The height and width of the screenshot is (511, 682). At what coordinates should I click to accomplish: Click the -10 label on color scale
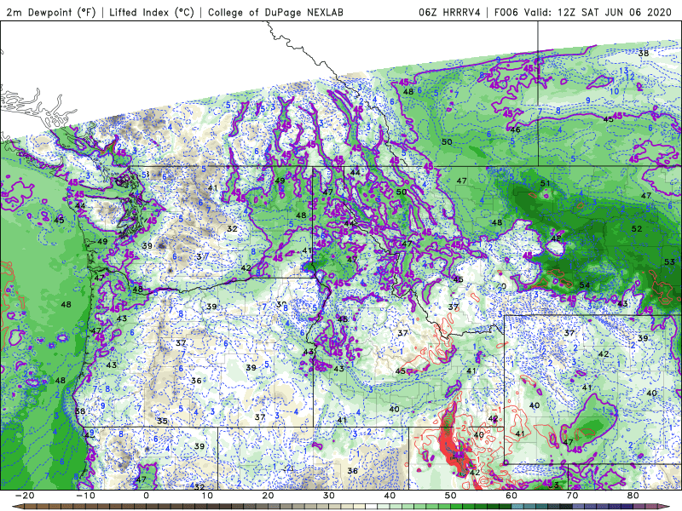click(85, 496)
